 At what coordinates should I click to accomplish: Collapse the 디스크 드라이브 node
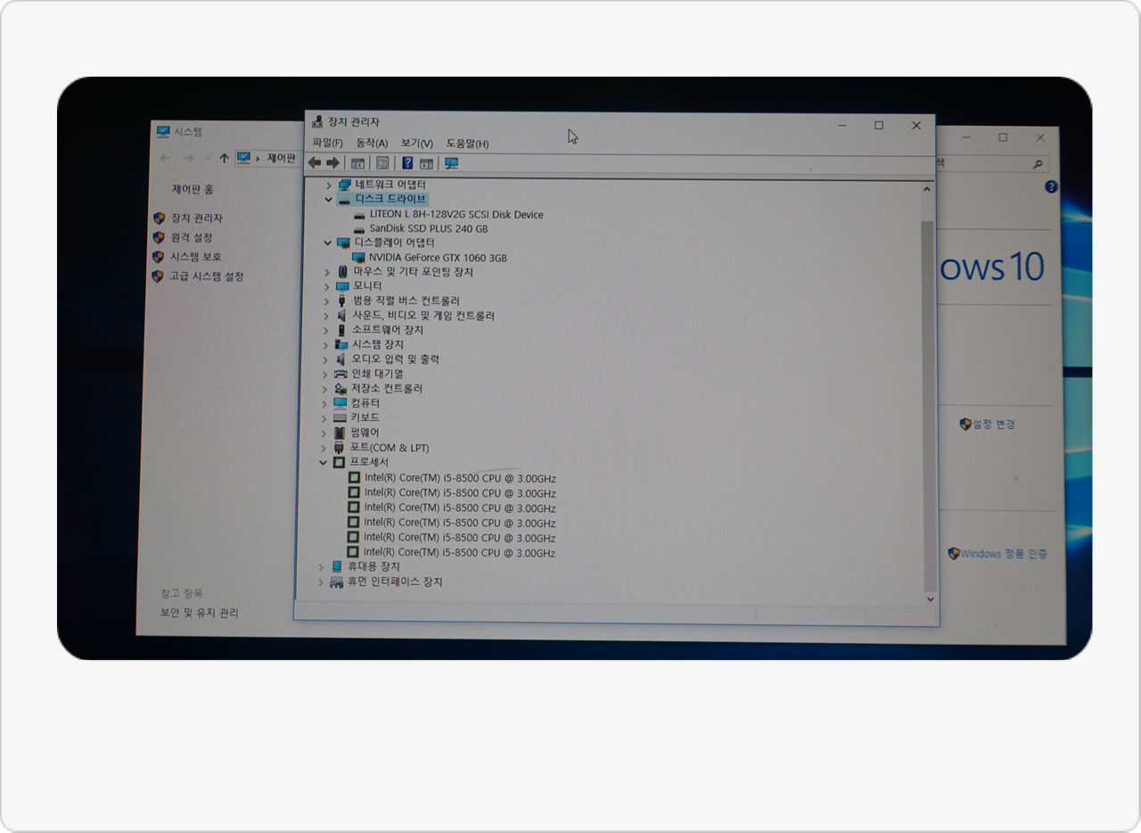point(329,200)
